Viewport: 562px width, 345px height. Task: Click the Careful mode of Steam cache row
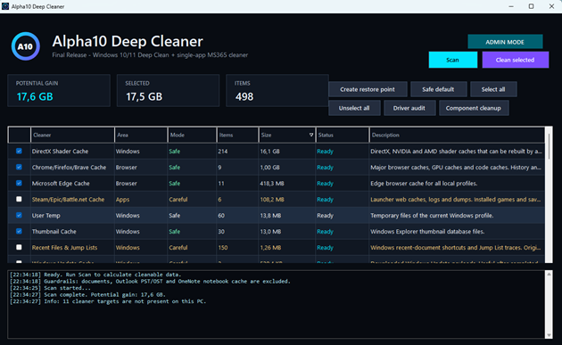tap(178, 199)
